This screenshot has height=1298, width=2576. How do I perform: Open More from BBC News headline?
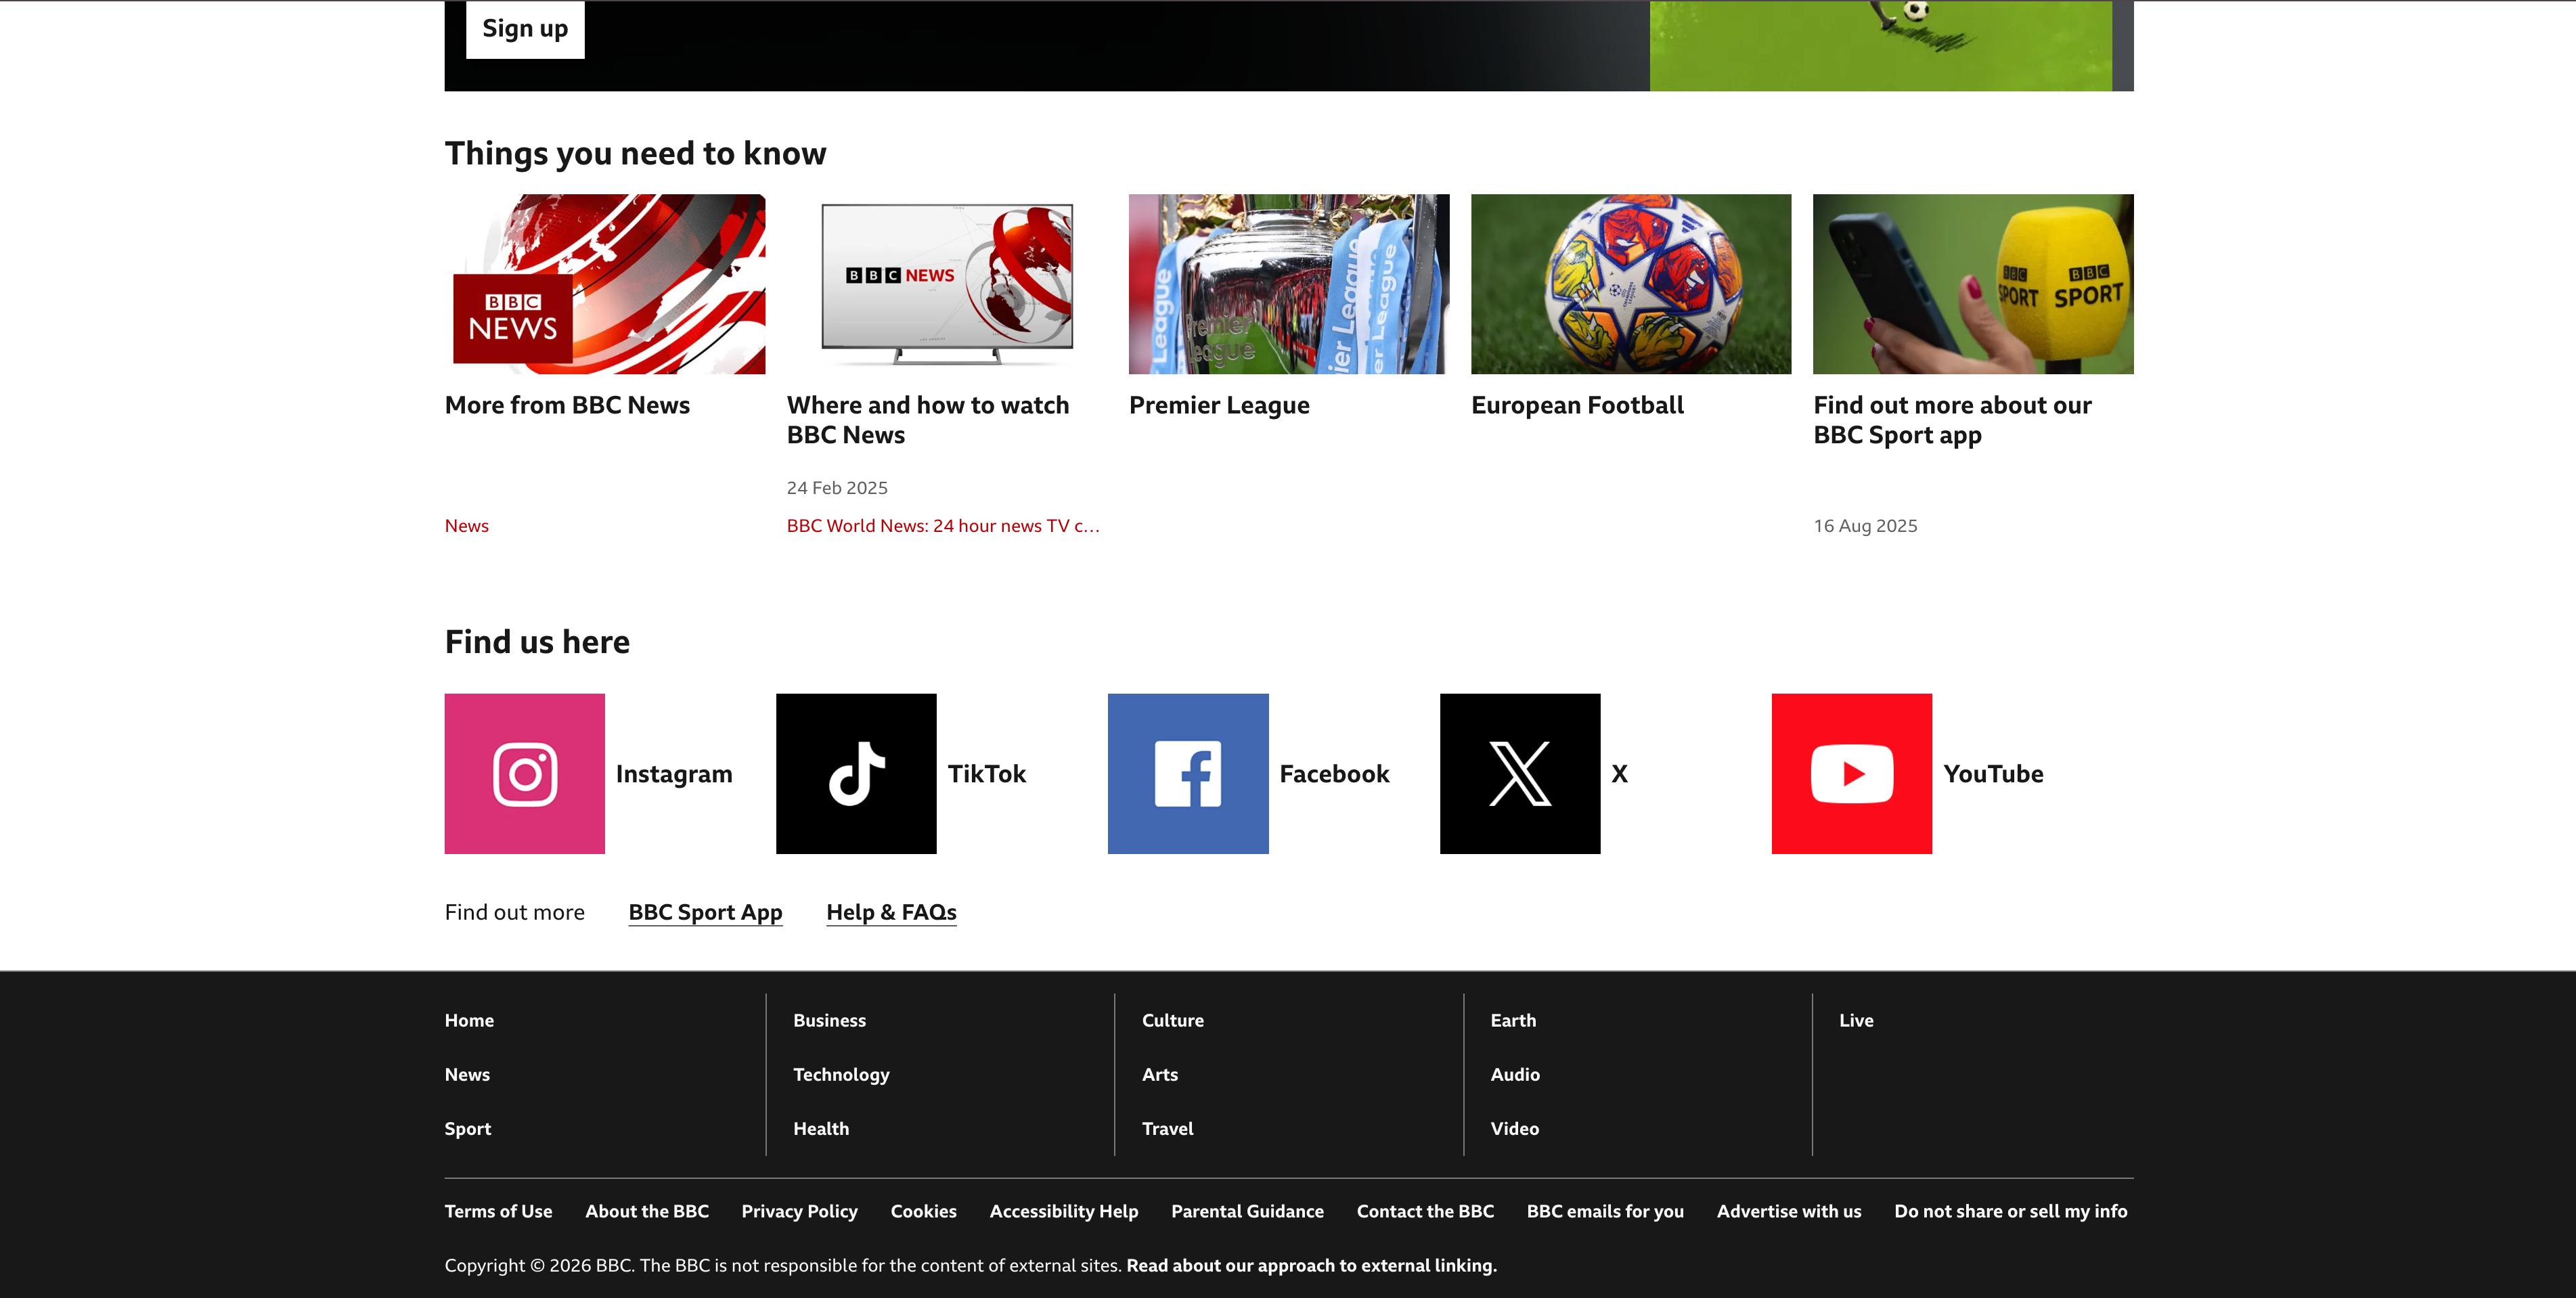point(567,405)
